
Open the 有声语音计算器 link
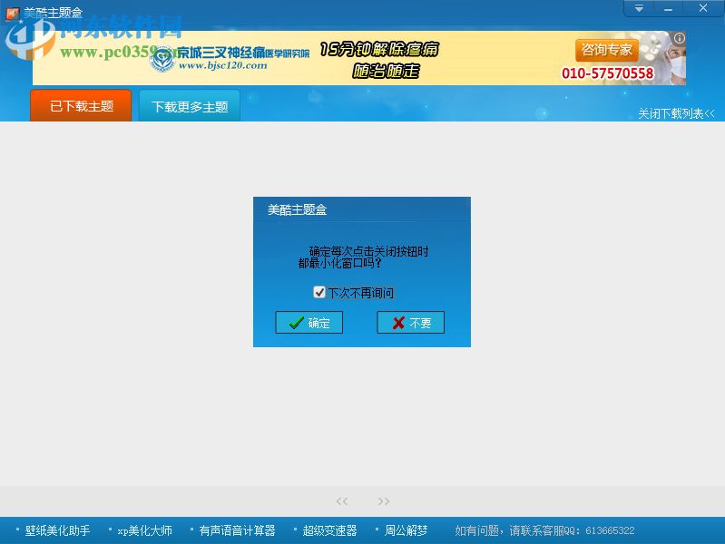point(237,530)
